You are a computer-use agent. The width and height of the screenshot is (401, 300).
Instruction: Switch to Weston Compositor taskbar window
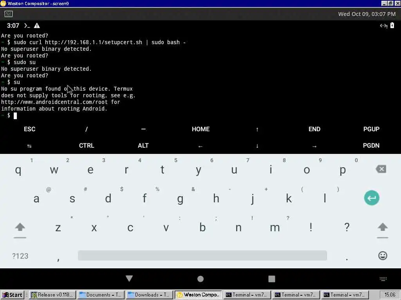point(199,295)
